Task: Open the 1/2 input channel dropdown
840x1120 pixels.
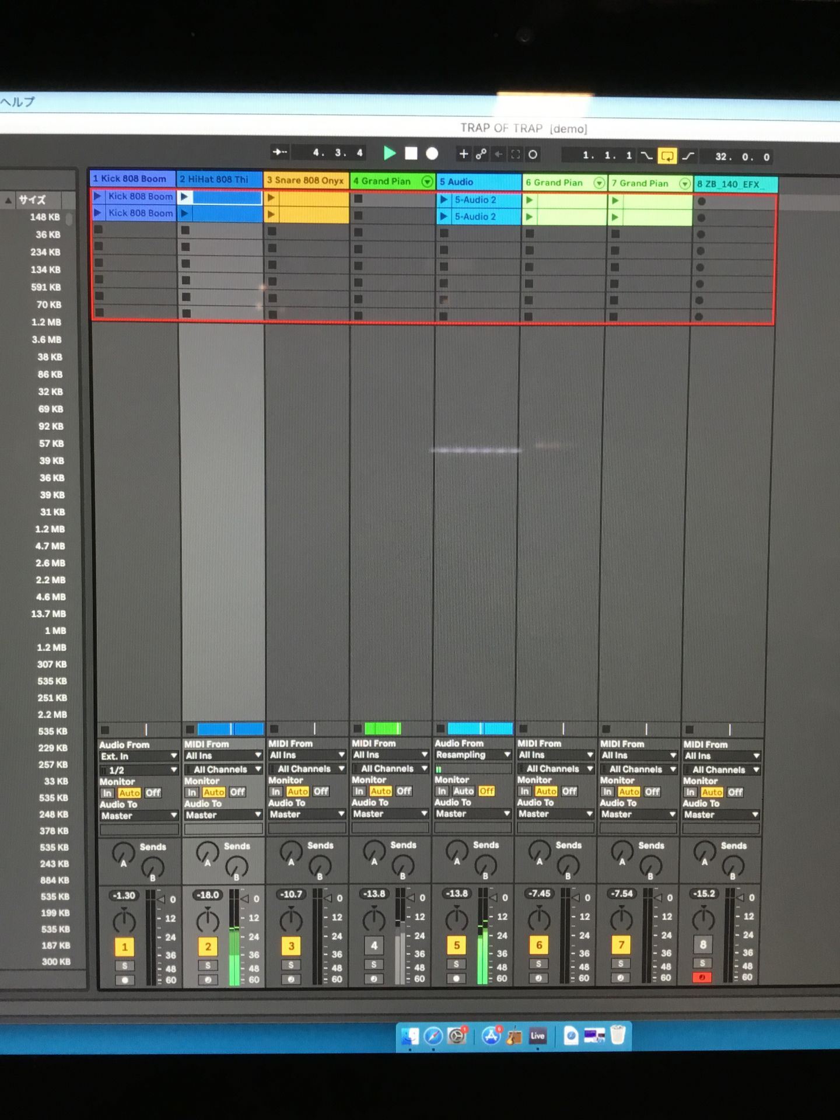Action: [139, 770]
